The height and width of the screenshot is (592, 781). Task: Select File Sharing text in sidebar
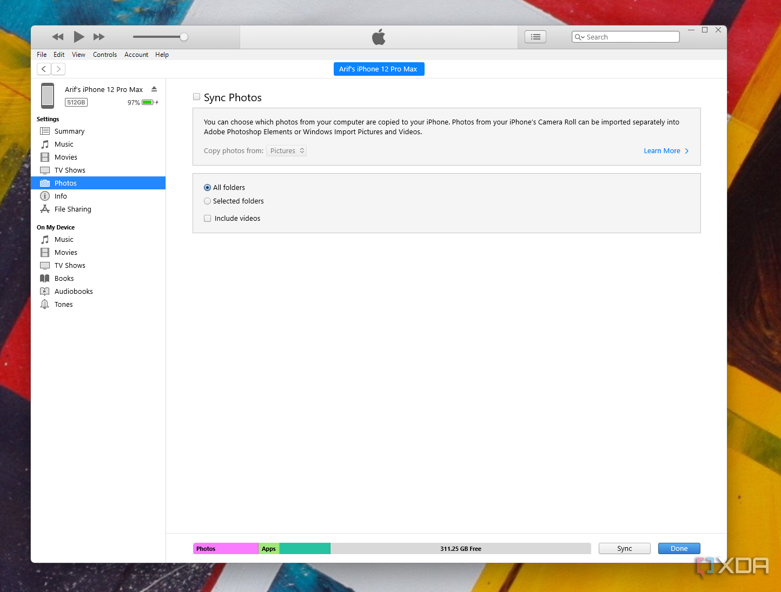click(x=73, y=209)
